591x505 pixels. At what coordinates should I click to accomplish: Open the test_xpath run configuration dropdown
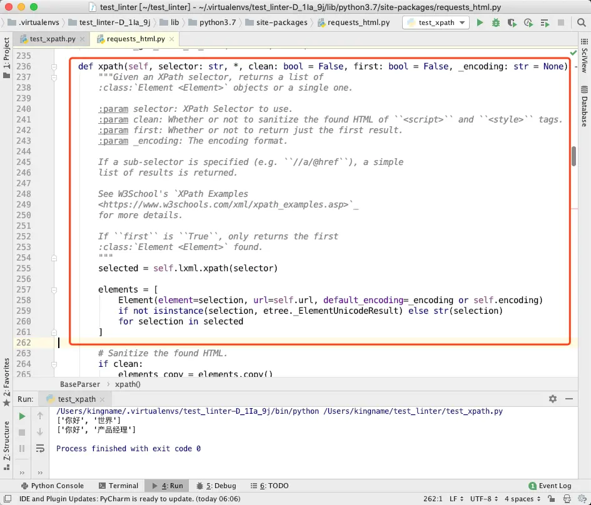tap(436, 22)
